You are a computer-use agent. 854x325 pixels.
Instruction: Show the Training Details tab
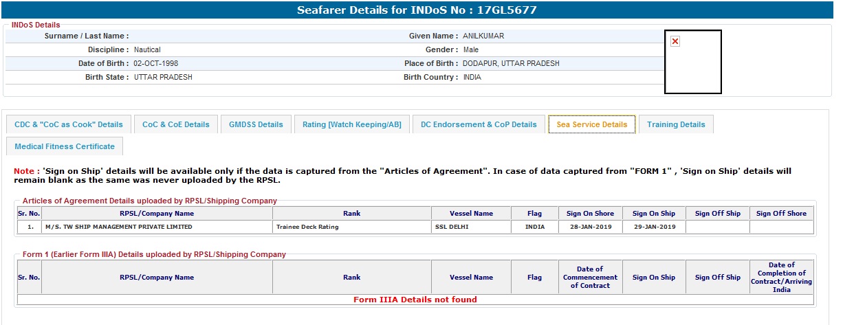[676, 124]
